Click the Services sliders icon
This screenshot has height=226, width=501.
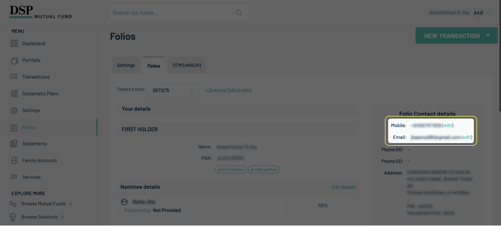click(x=14, y=177)
